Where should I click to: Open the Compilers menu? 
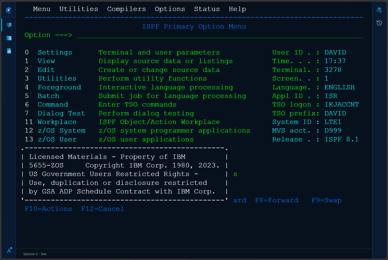126,9
